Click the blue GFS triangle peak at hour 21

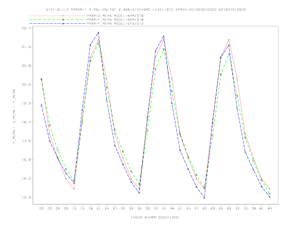tap(98, 33)
